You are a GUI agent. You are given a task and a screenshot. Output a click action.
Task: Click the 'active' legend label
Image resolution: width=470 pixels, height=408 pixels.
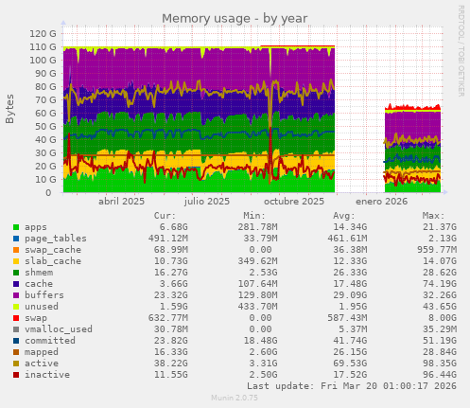click(42, 364)
